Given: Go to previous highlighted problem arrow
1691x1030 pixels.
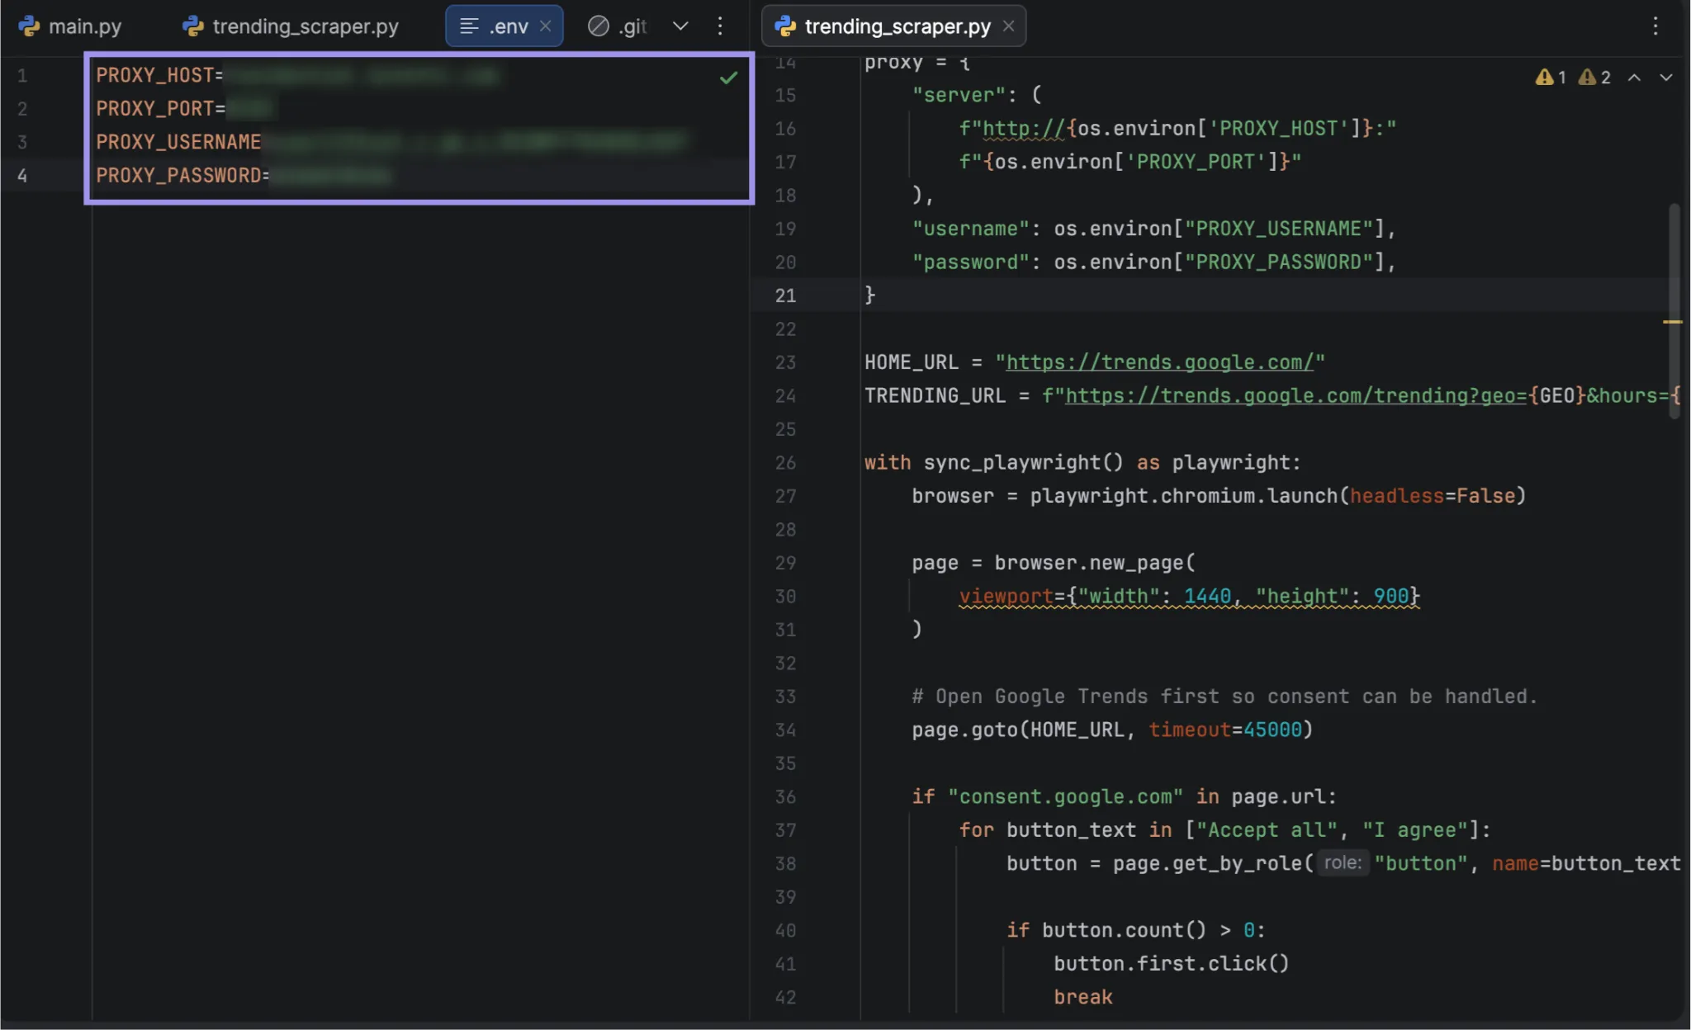Looking at the screenshot, I should point(1634,78).
